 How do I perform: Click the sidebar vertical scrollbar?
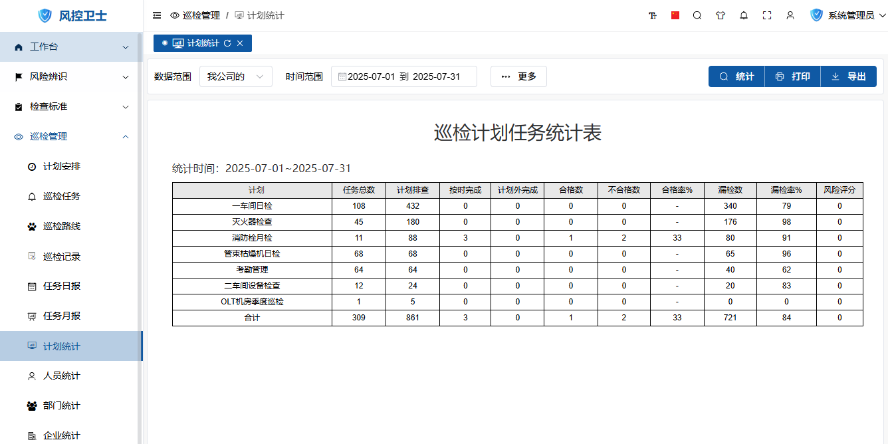(x=140, y=199)
